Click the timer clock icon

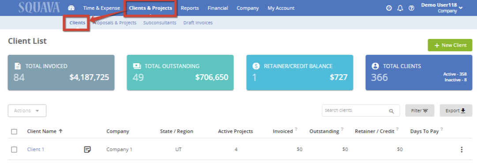(x=389, y=8)
